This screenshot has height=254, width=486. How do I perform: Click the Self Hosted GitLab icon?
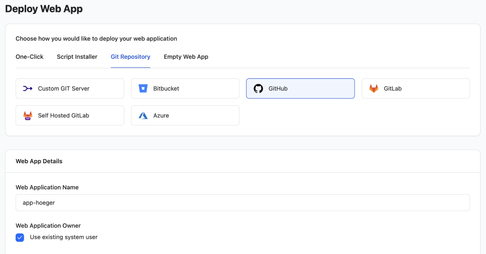(28, 115)
